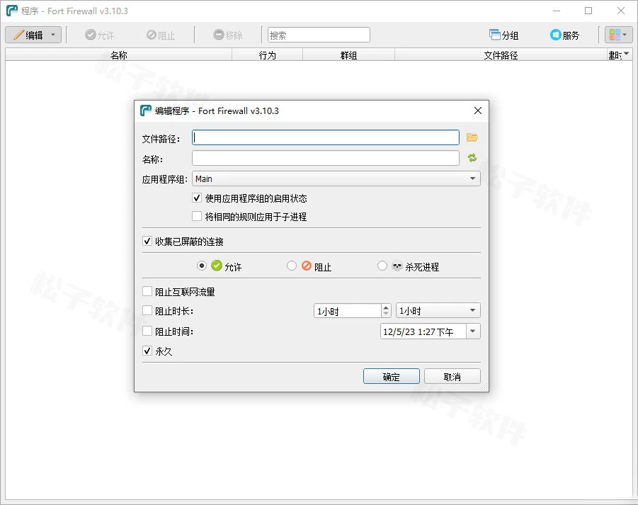
Task: Click the Fort Firewall logo in main title bar
Action: coord(12,11)
